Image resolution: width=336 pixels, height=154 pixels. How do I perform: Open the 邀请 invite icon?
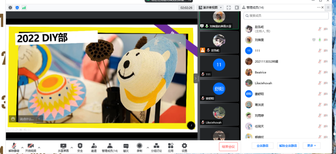[x=94, y=148]
